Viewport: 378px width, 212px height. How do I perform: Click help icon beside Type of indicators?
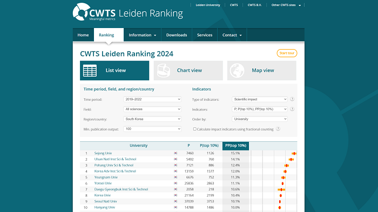click(292, 99)
